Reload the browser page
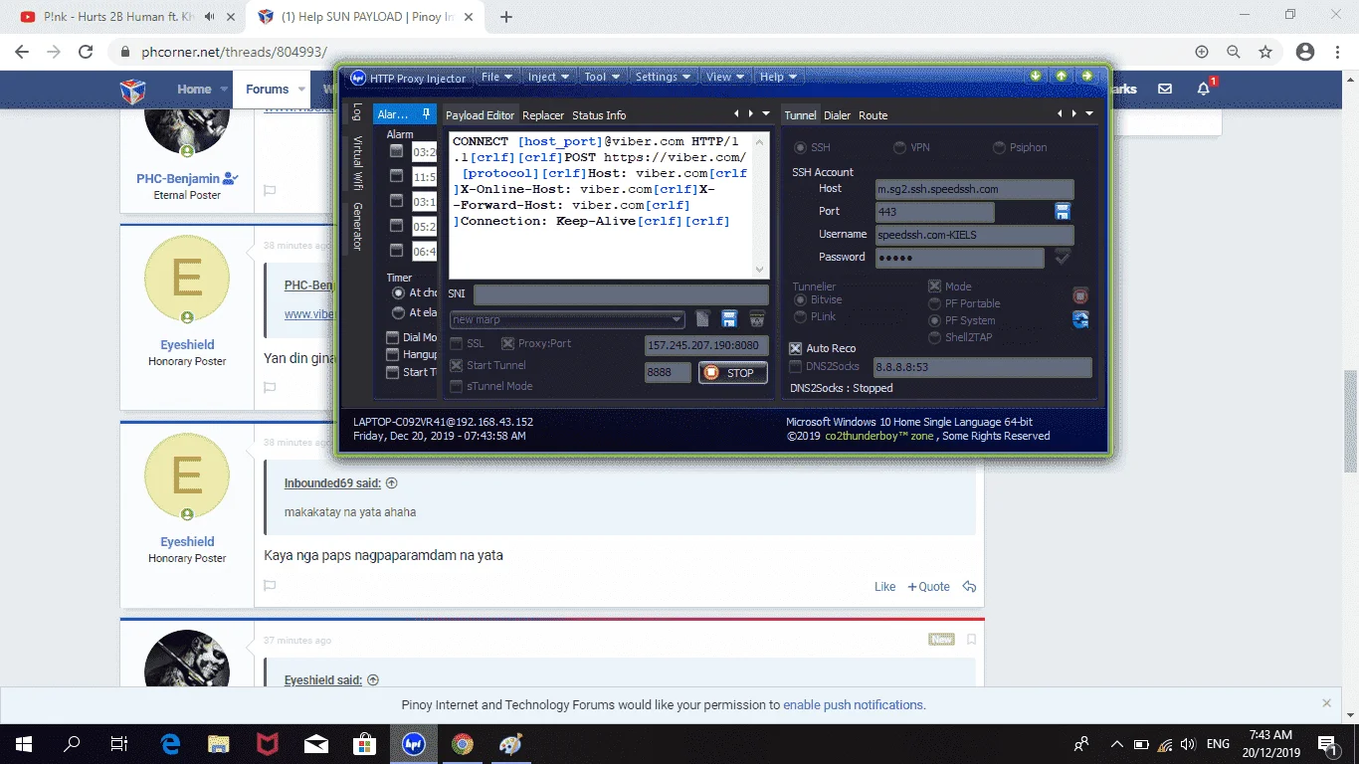1359x764 pixels. pos(86,52)
